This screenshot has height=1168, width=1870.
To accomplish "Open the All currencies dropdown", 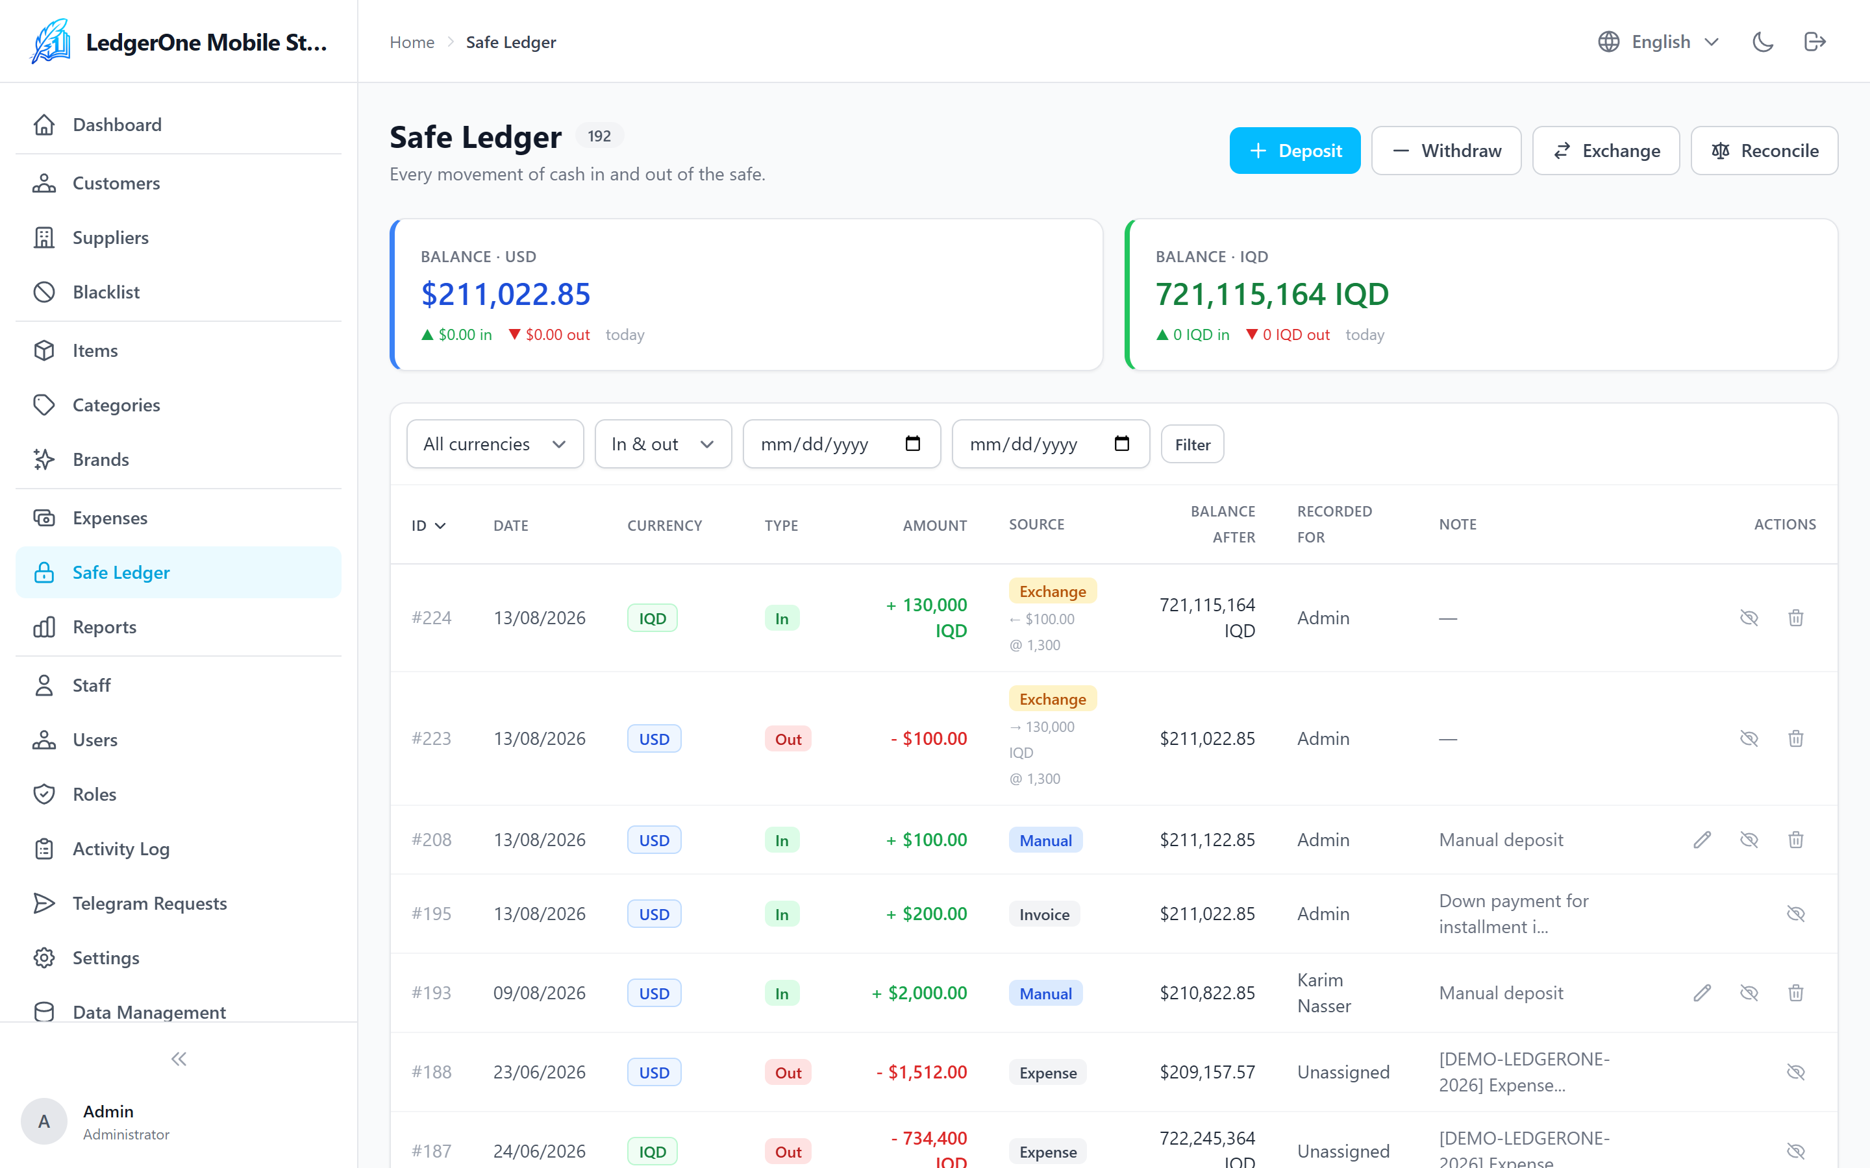I will (x=495, y=443).
